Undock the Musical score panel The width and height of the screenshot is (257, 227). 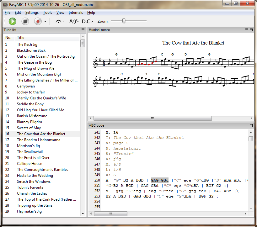(x=251, y=30)
